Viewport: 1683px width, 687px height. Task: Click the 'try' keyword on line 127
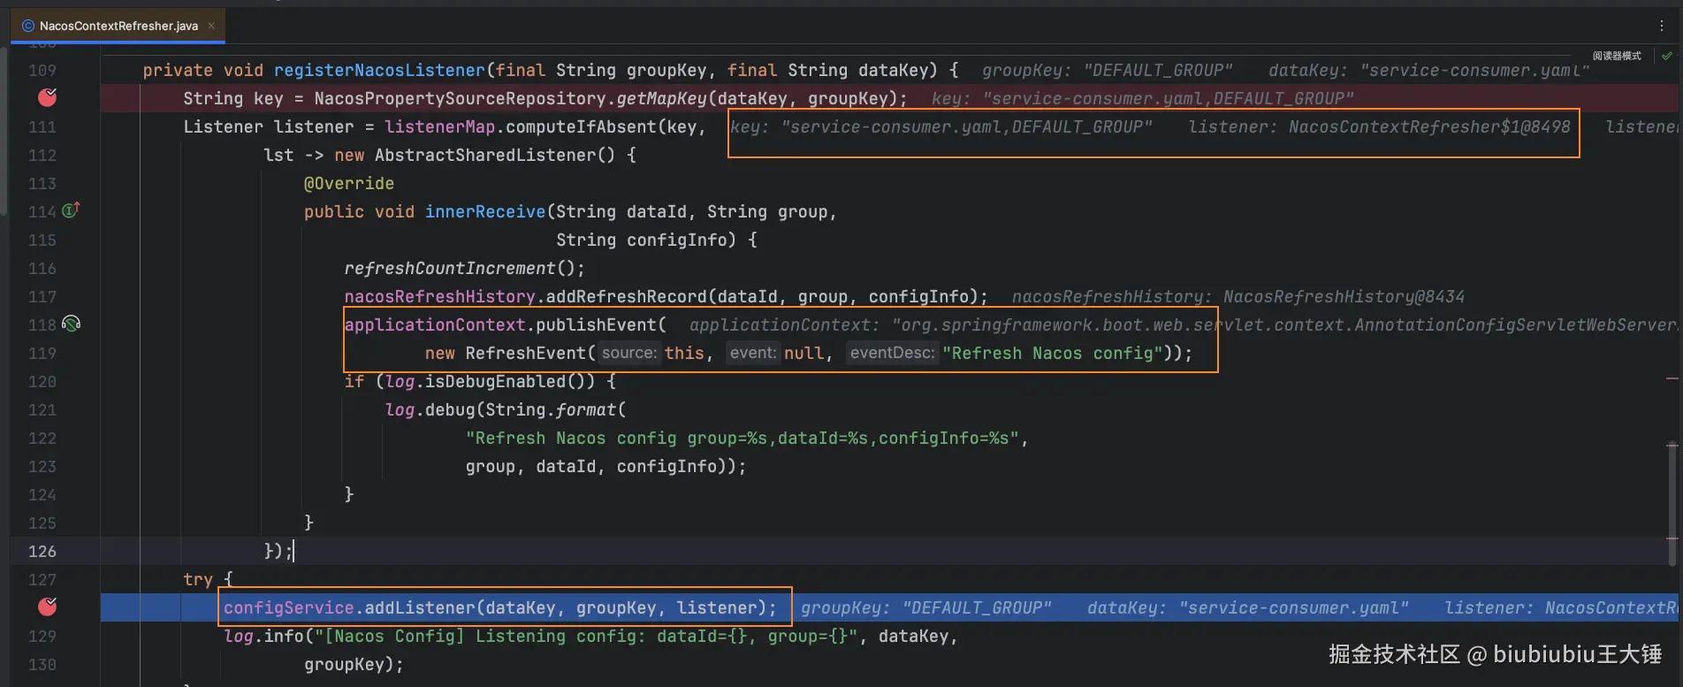(x=198, y=579)
